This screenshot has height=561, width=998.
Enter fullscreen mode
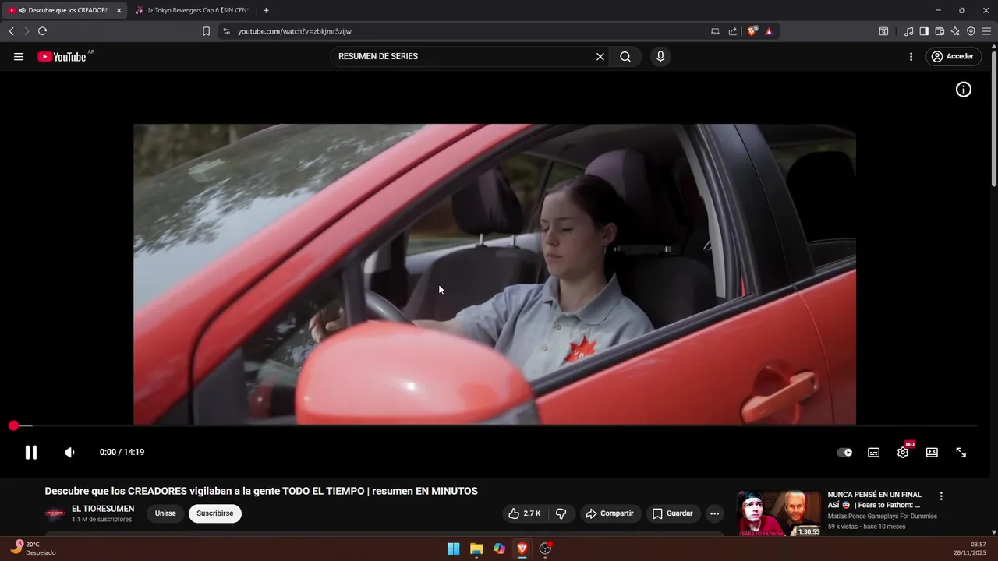(x=961, y=452)
